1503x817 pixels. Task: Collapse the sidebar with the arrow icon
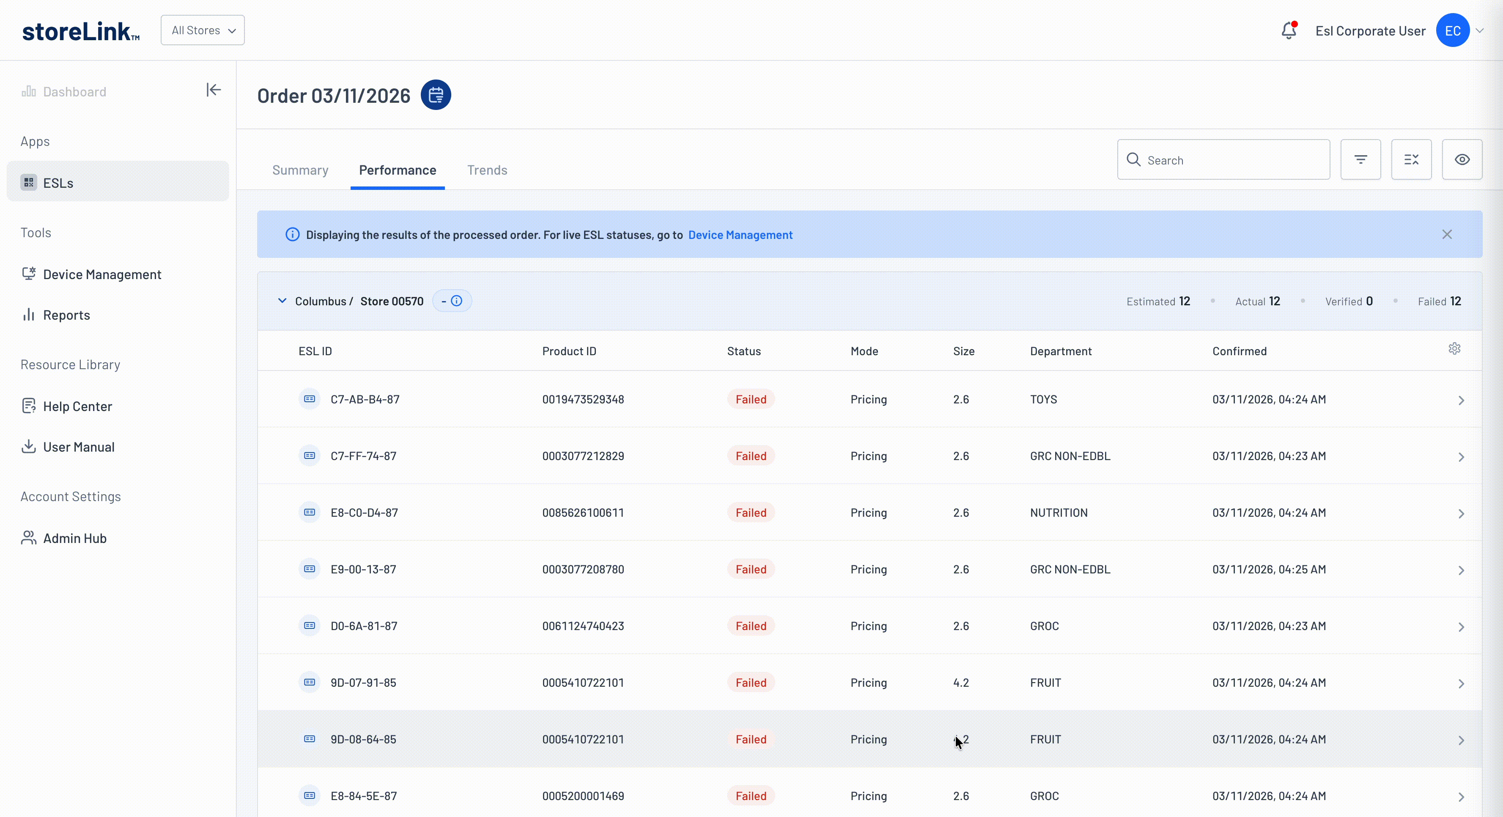(x=213, y=90)
